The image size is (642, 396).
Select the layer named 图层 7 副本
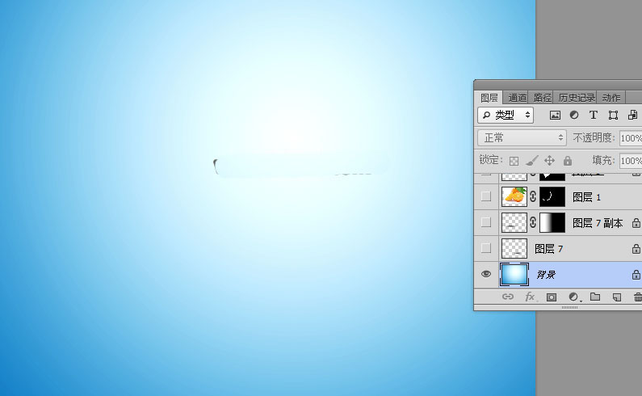598,223
